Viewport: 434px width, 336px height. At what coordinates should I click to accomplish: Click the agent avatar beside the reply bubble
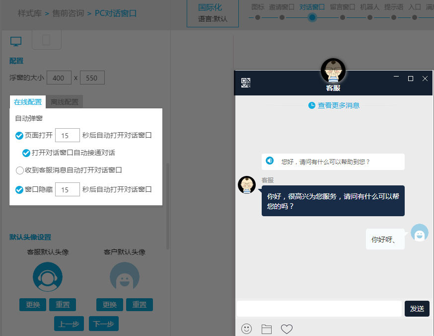[x=247, y=185]
